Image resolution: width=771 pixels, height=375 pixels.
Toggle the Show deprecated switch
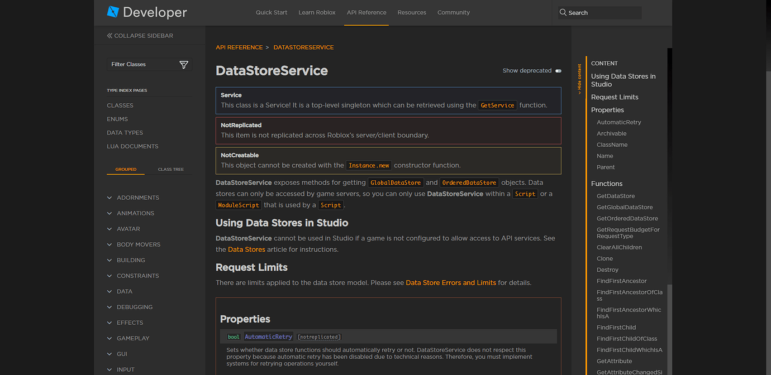click(x=558, y=71)
